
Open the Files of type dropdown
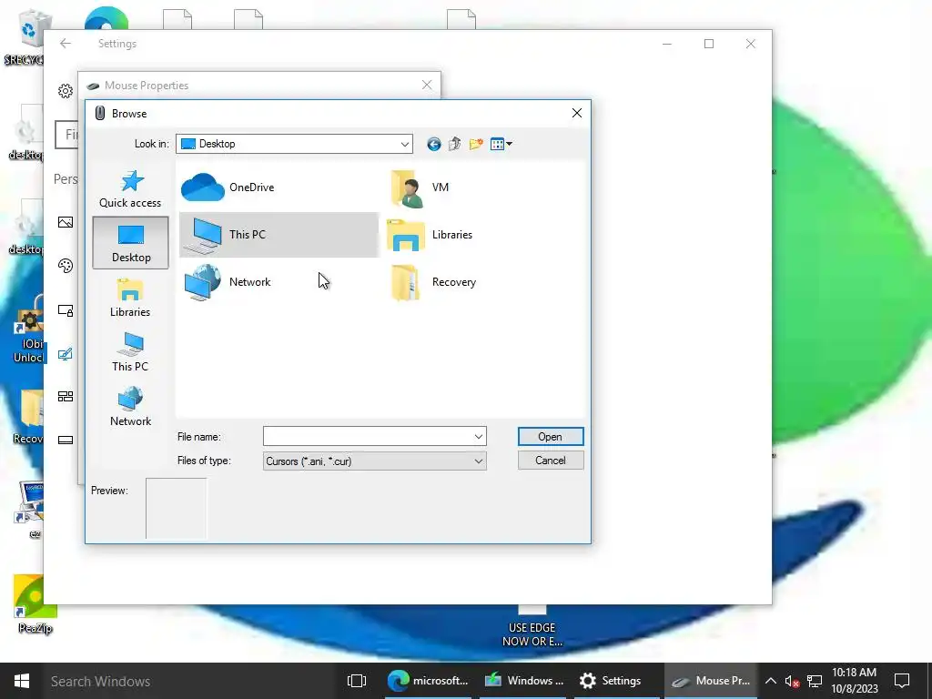(374, 461)
